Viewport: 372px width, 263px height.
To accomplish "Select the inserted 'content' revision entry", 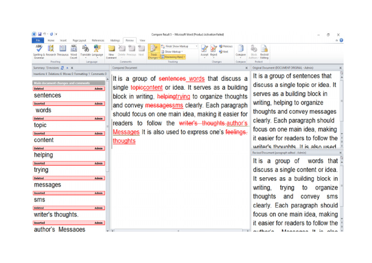I will (x=69, y=138).
